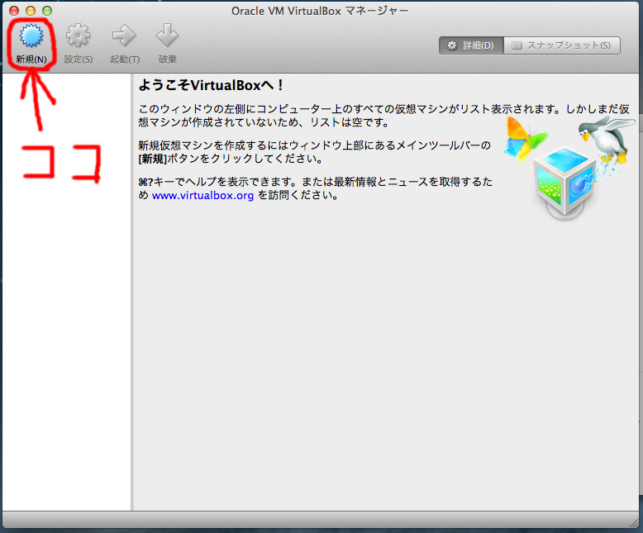Close the VirtualBox Manager window
The width and height of the screenshot is (643, 533).
[x=14, y=11]
